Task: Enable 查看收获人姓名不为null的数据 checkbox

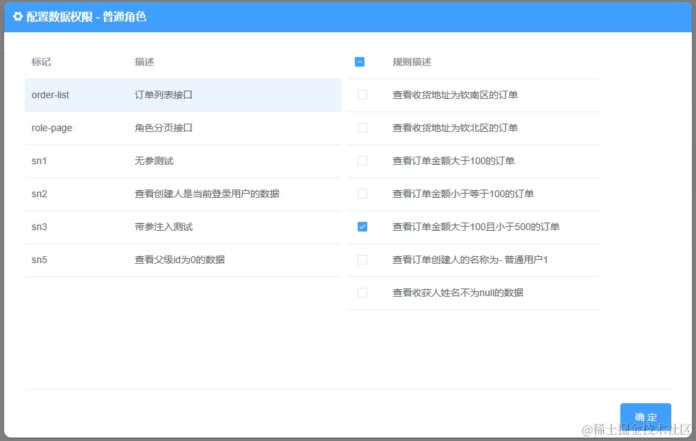Action: point(362,293)
